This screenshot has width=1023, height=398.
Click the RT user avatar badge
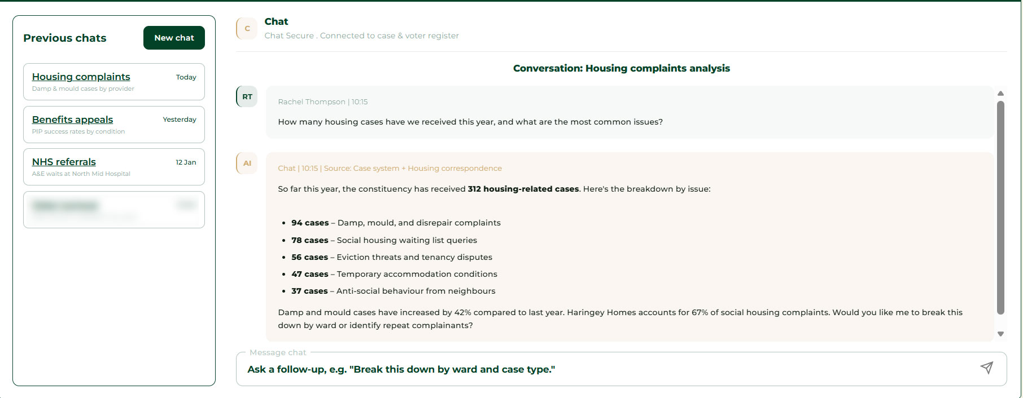(247, 97)
